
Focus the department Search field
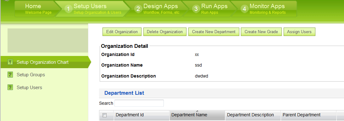(139, 103)
